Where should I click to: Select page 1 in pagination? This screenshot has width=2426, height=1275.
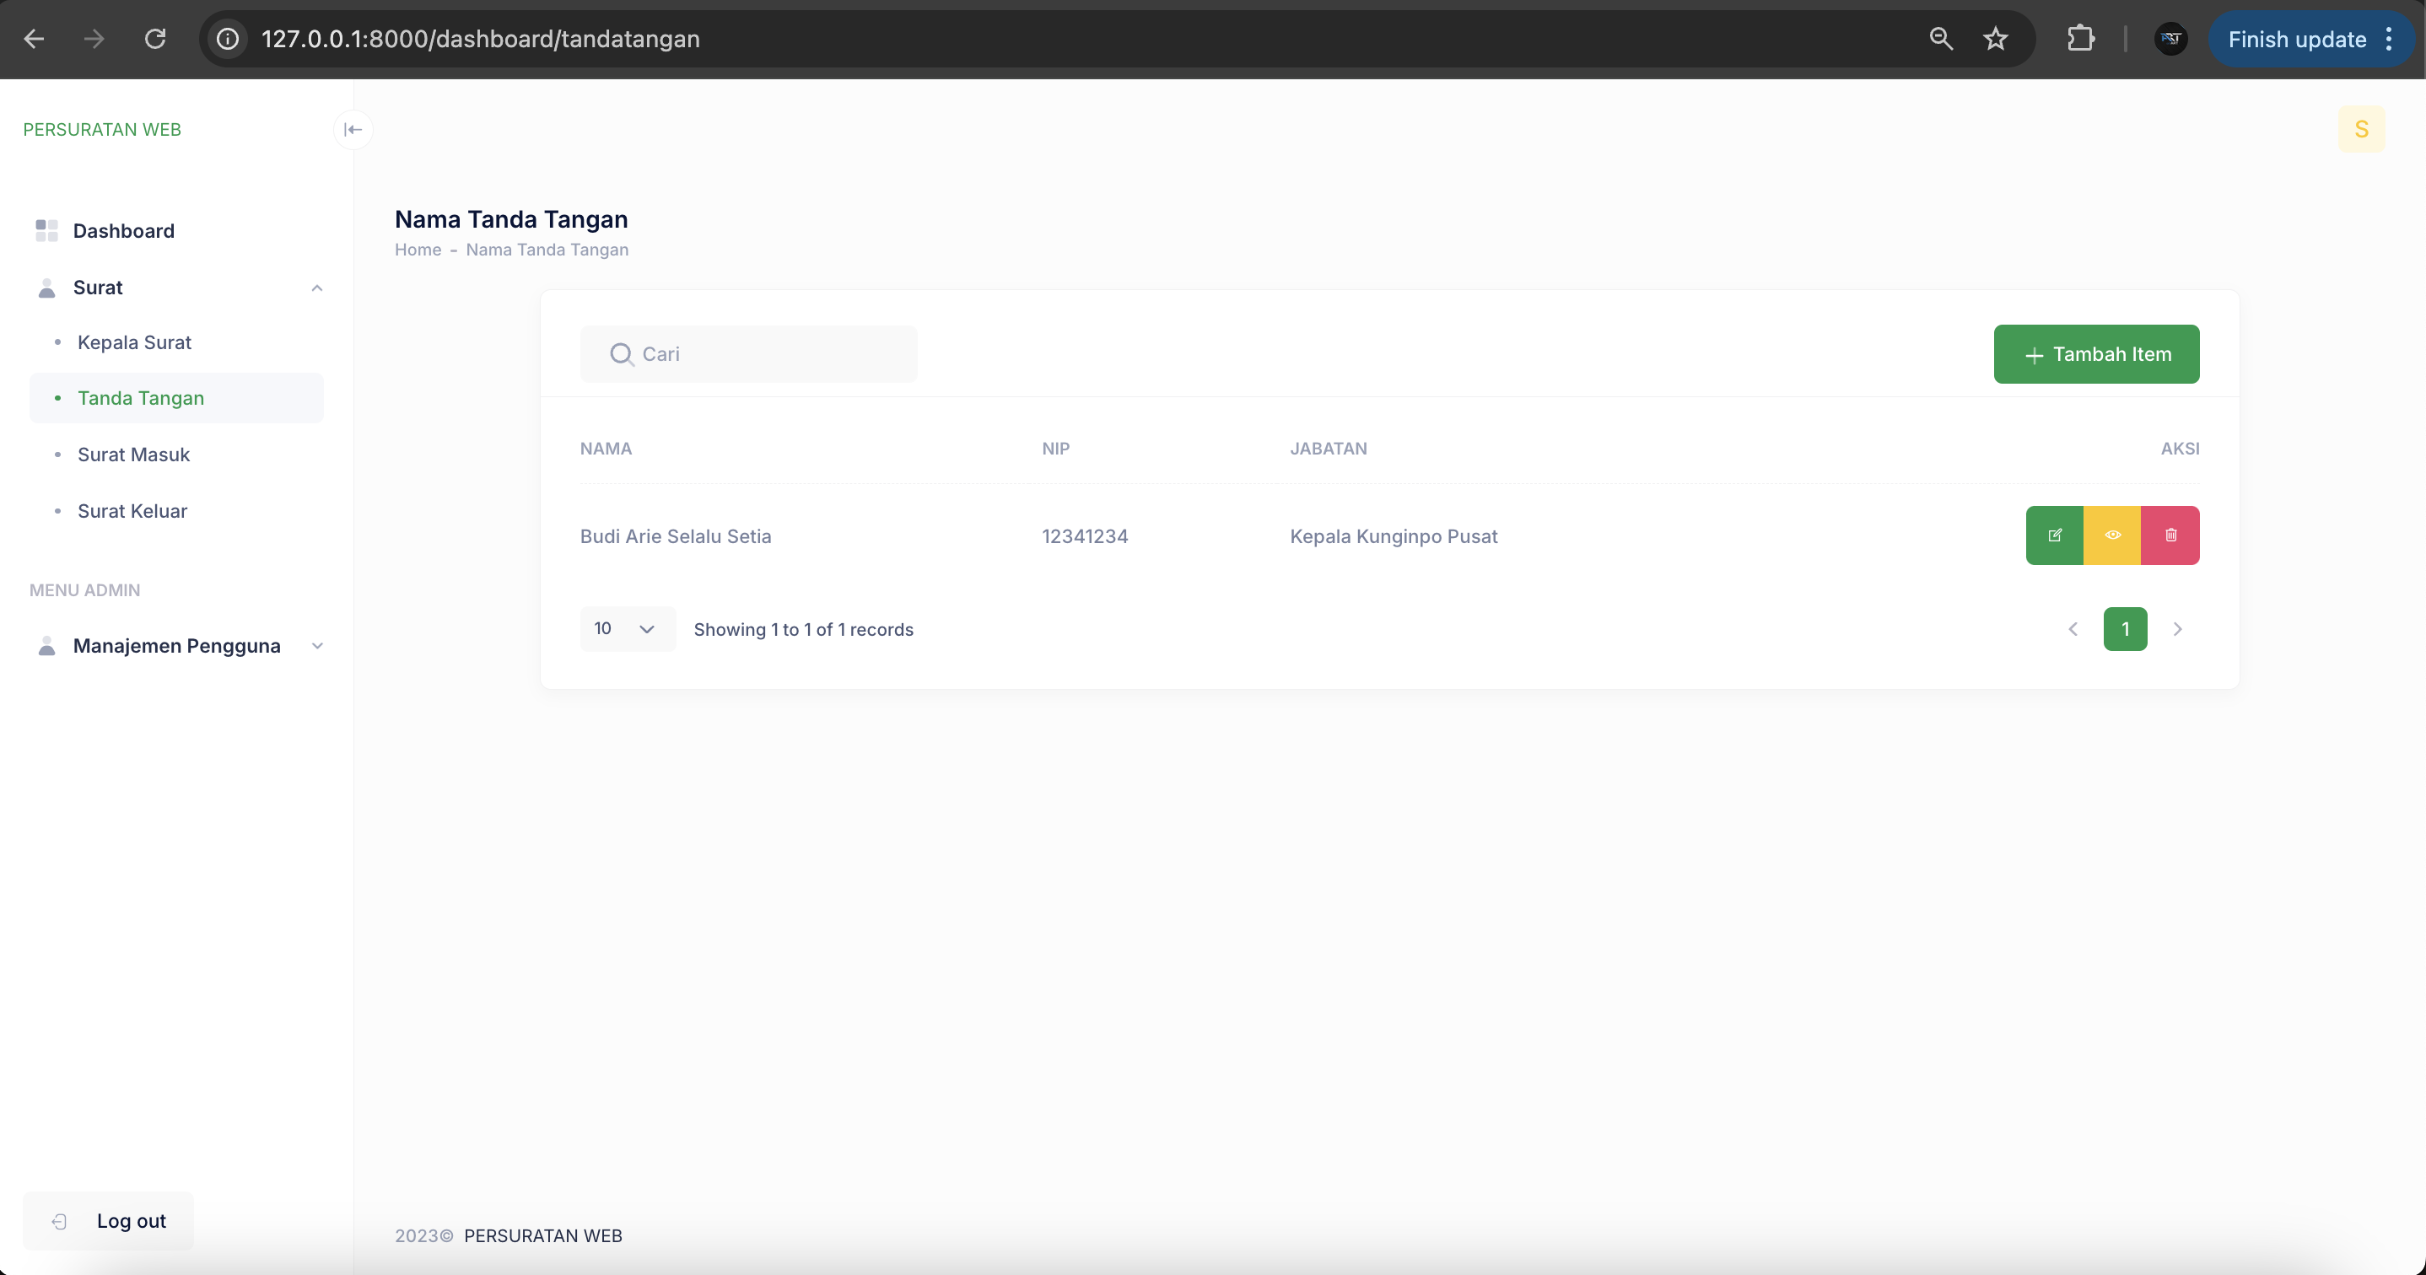(2125, 629)
